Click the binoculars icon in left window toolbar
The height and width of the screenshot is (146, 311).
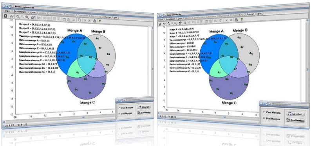tap(12, 17)
